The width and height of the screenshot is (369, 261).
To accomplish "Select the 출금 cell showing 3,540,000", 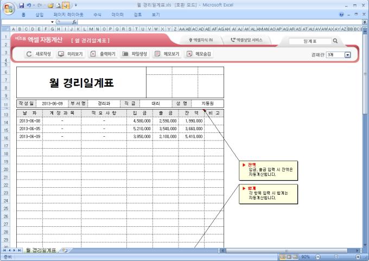I will 166,129.
